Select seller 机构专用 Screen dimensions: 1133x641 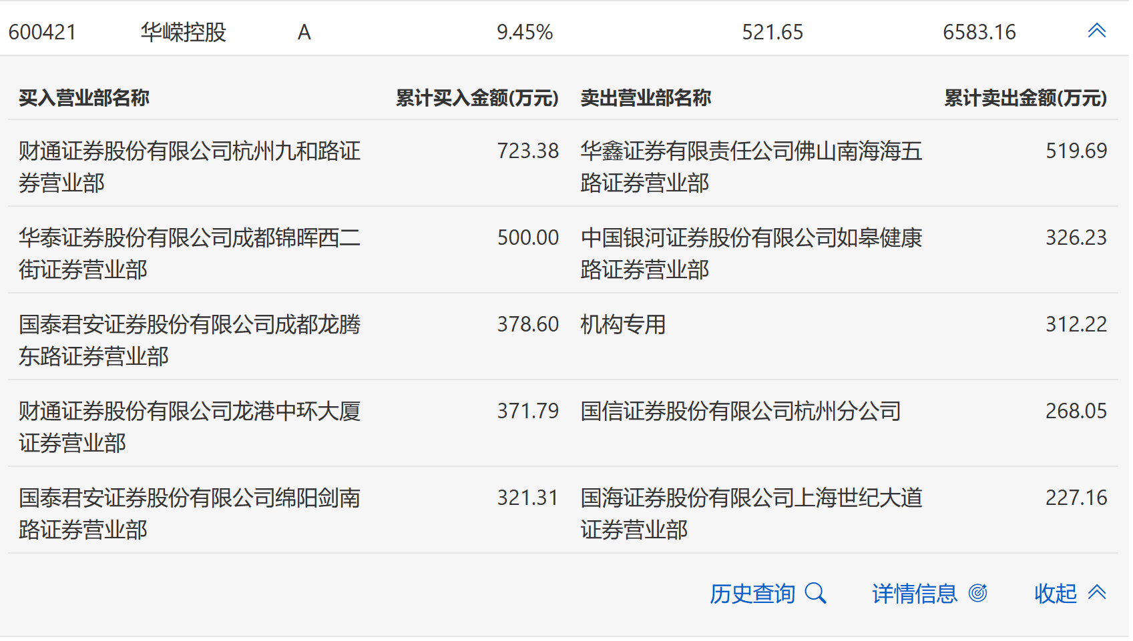623,324
